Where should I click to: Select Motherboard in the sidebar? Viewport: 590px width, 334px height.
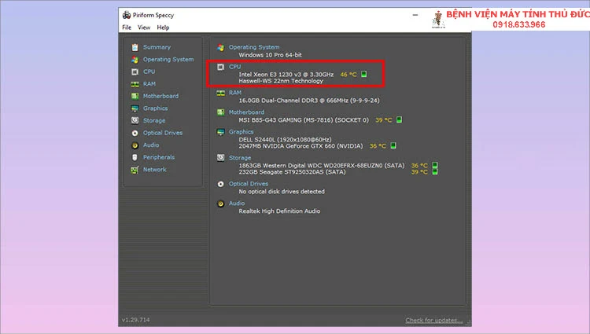(160, 96)
